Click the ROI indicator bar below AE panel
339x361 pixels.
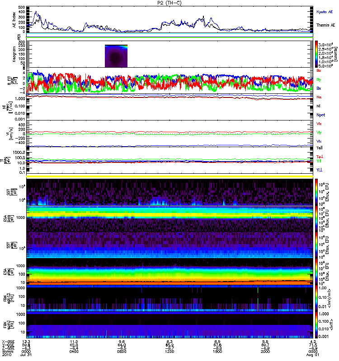click(x=169, y=37)
